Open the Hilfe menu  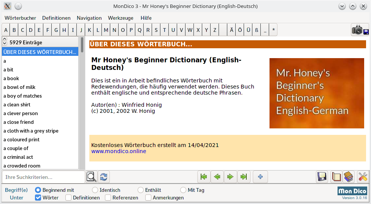[146, 18]
